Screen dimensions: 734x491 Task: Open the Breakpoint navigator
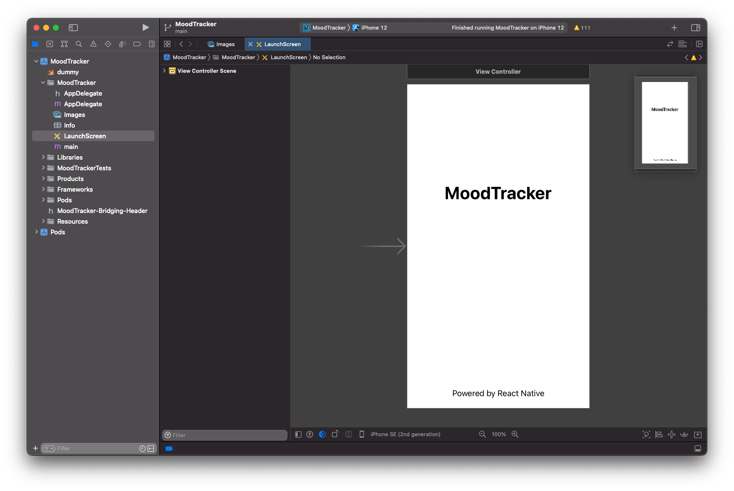click(137, 44)
